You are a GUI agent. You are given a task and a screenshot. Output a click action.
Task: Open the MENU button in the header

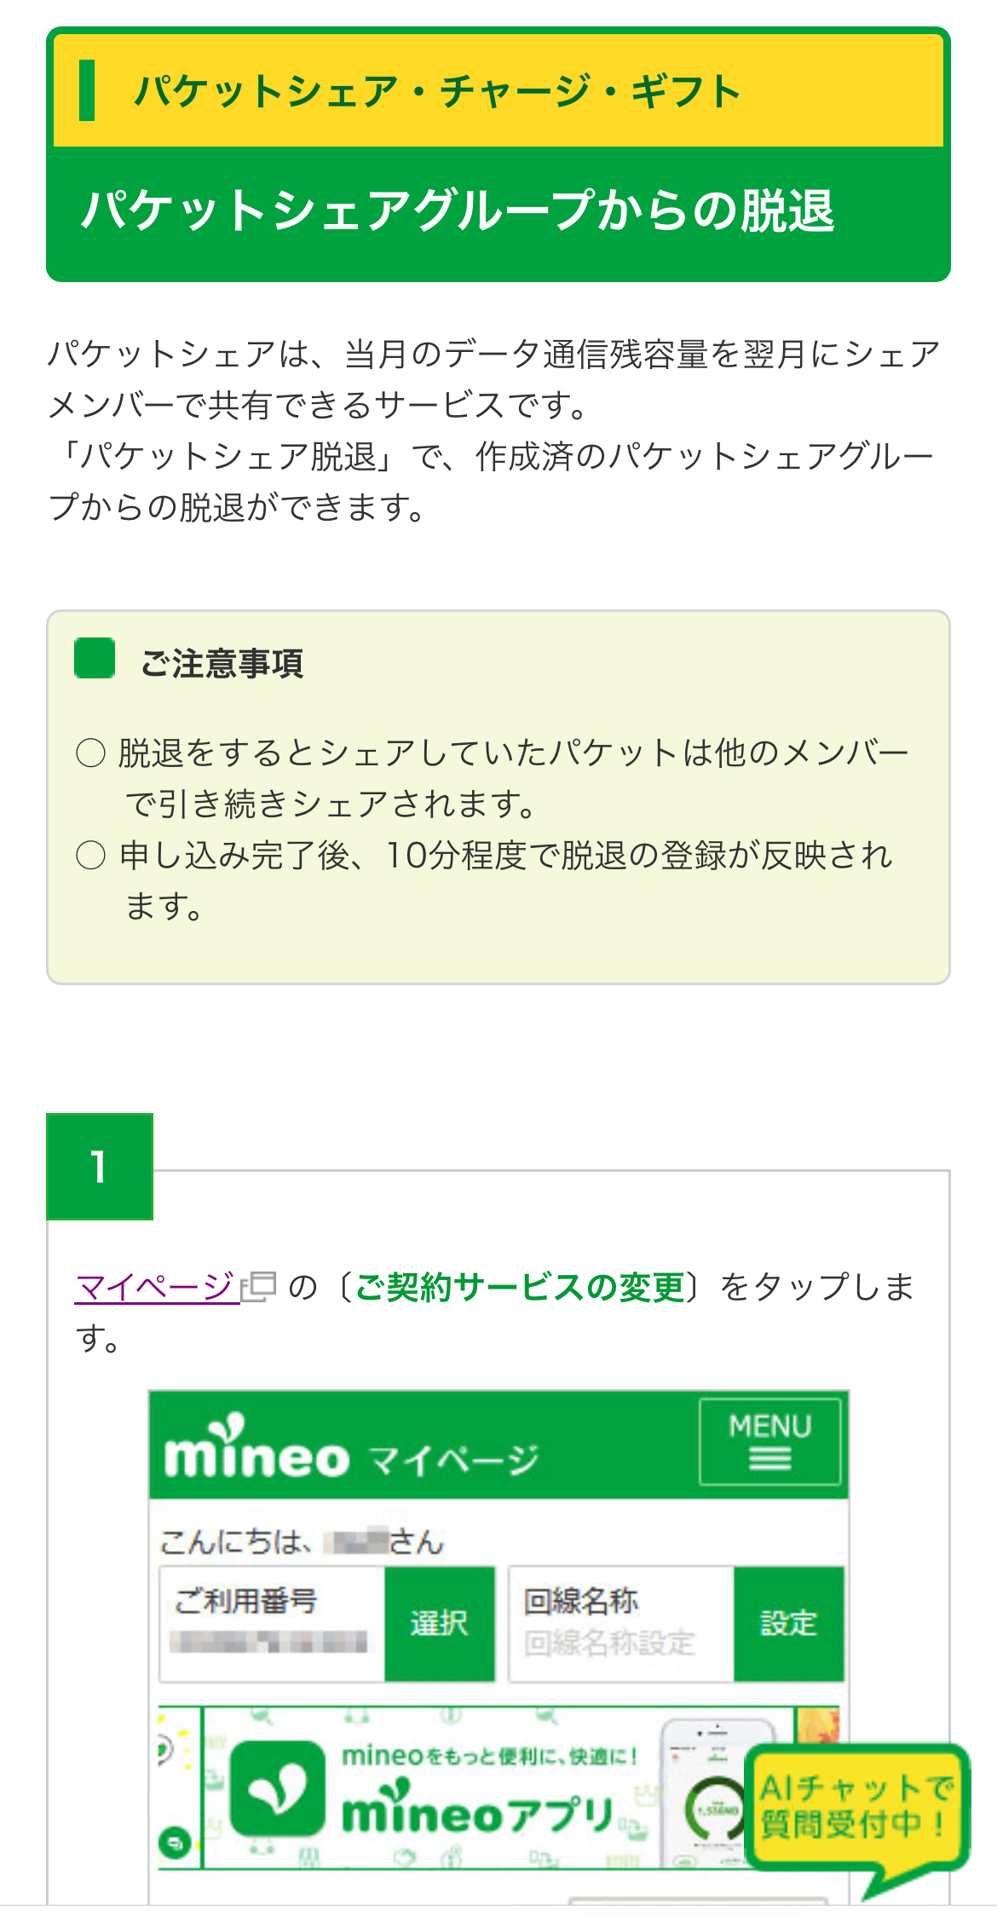coord(769,1441)
